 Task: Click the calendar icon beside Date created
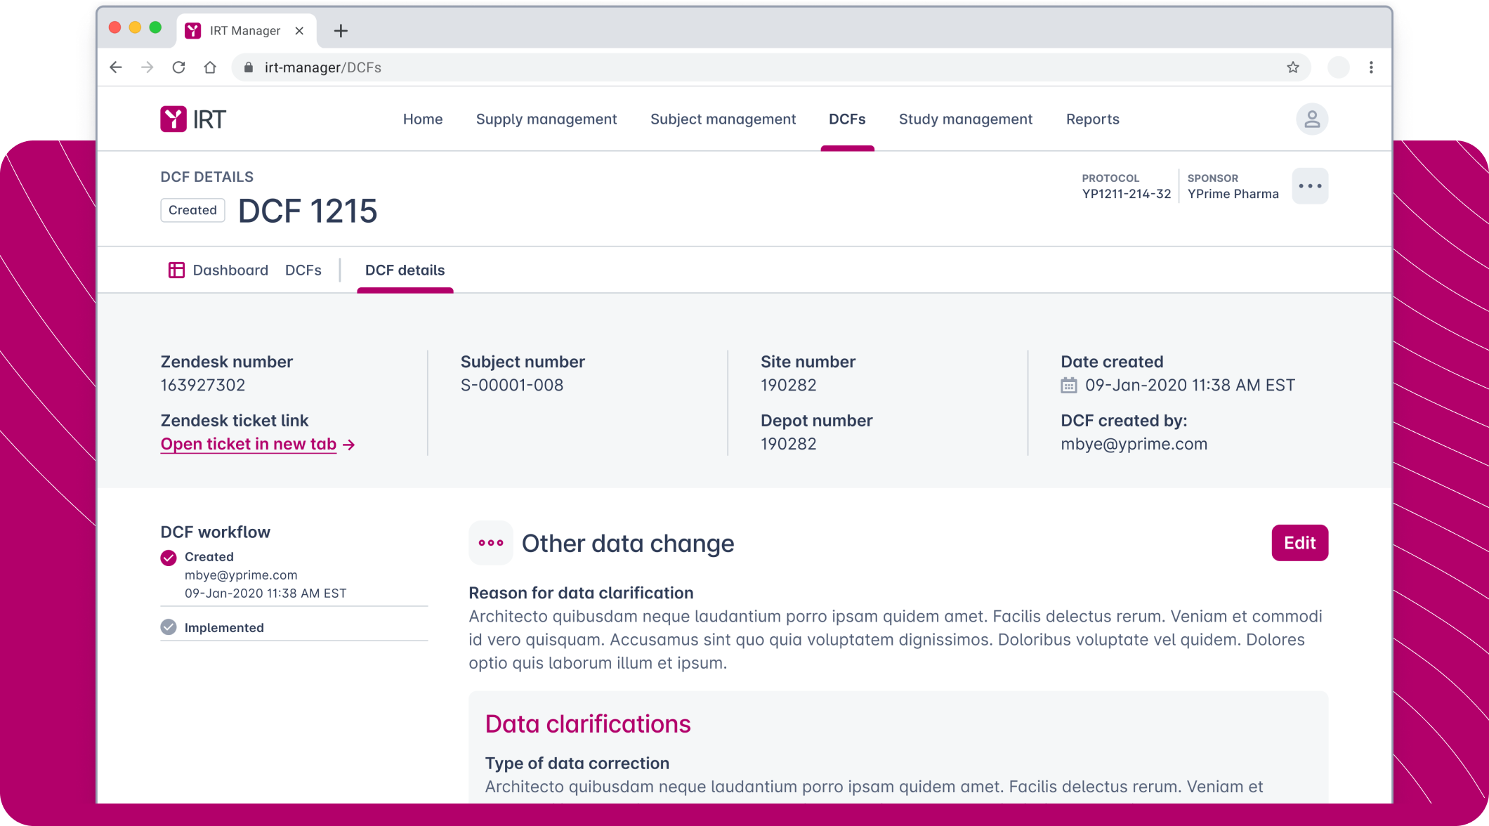pos(1068,386)
